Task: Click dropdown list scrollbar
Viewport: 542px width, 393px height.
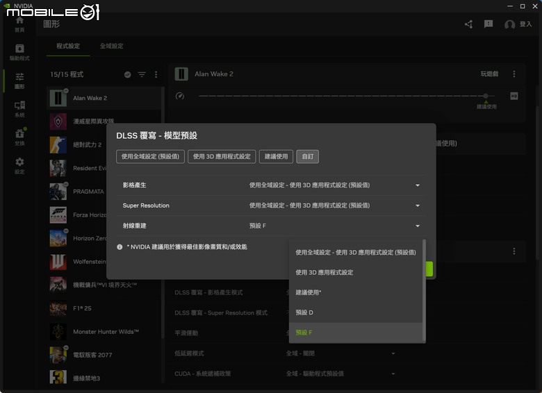Action: [x=424, y=291]
